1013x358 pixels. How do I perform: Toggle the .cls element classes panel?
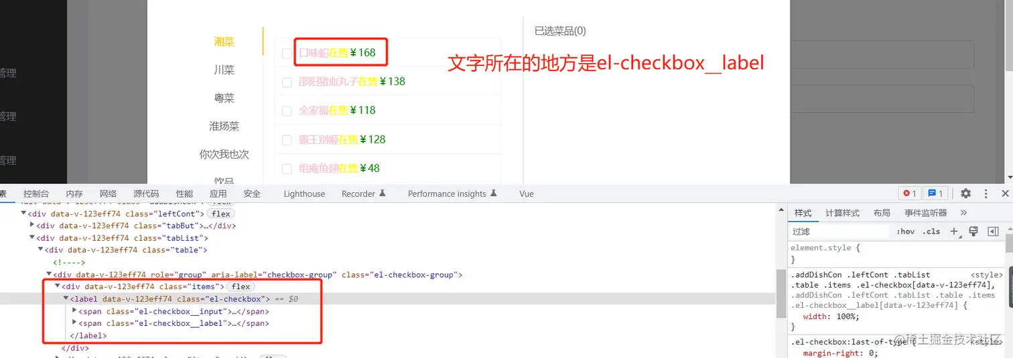(931, 232)
